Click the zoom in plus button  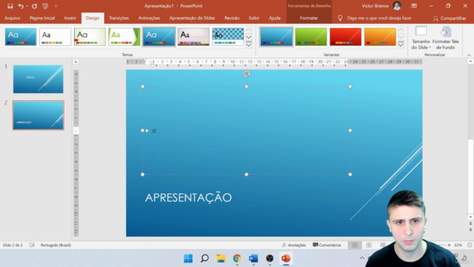(x=450, y=245)
